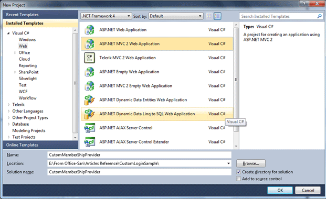
Task: Expand the Telerik tree node
Action: (x=9, y=105)
